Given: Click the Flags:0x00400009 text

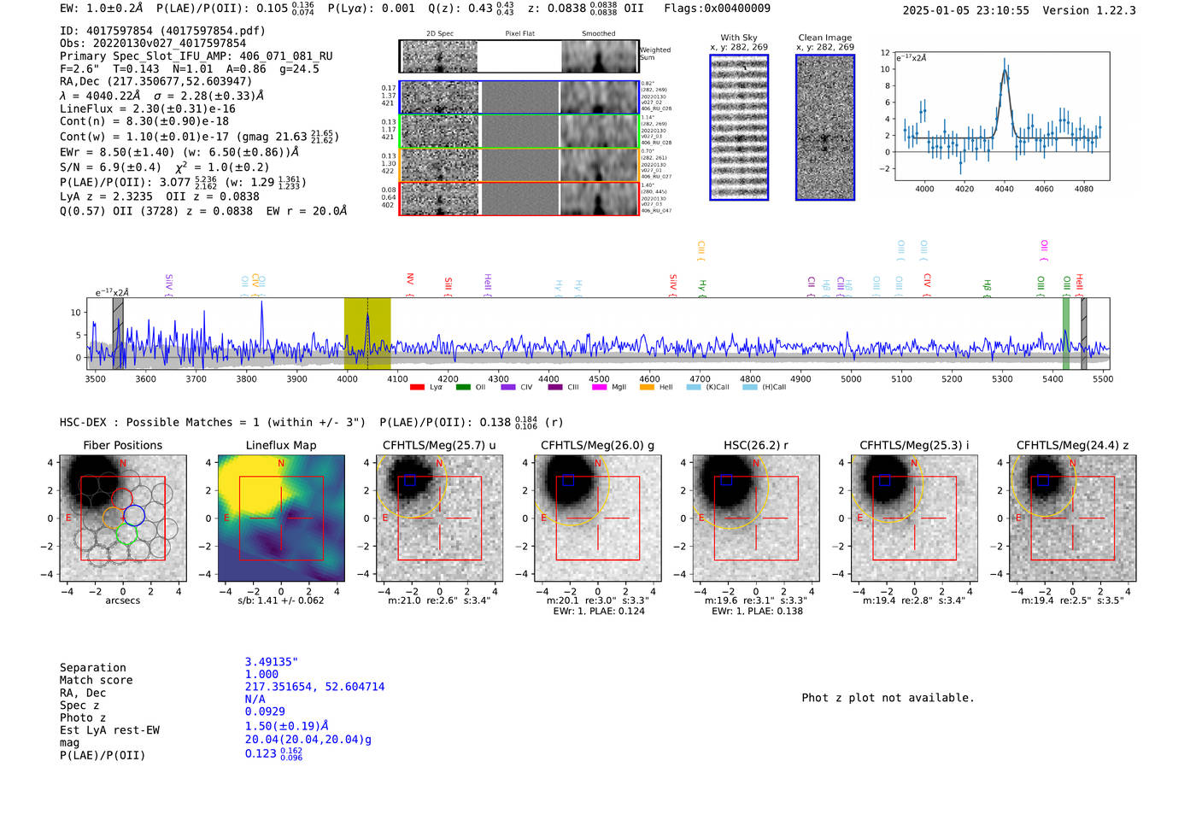Looking at the screenshot, I should pyautogui.click(x=717, y=9).
